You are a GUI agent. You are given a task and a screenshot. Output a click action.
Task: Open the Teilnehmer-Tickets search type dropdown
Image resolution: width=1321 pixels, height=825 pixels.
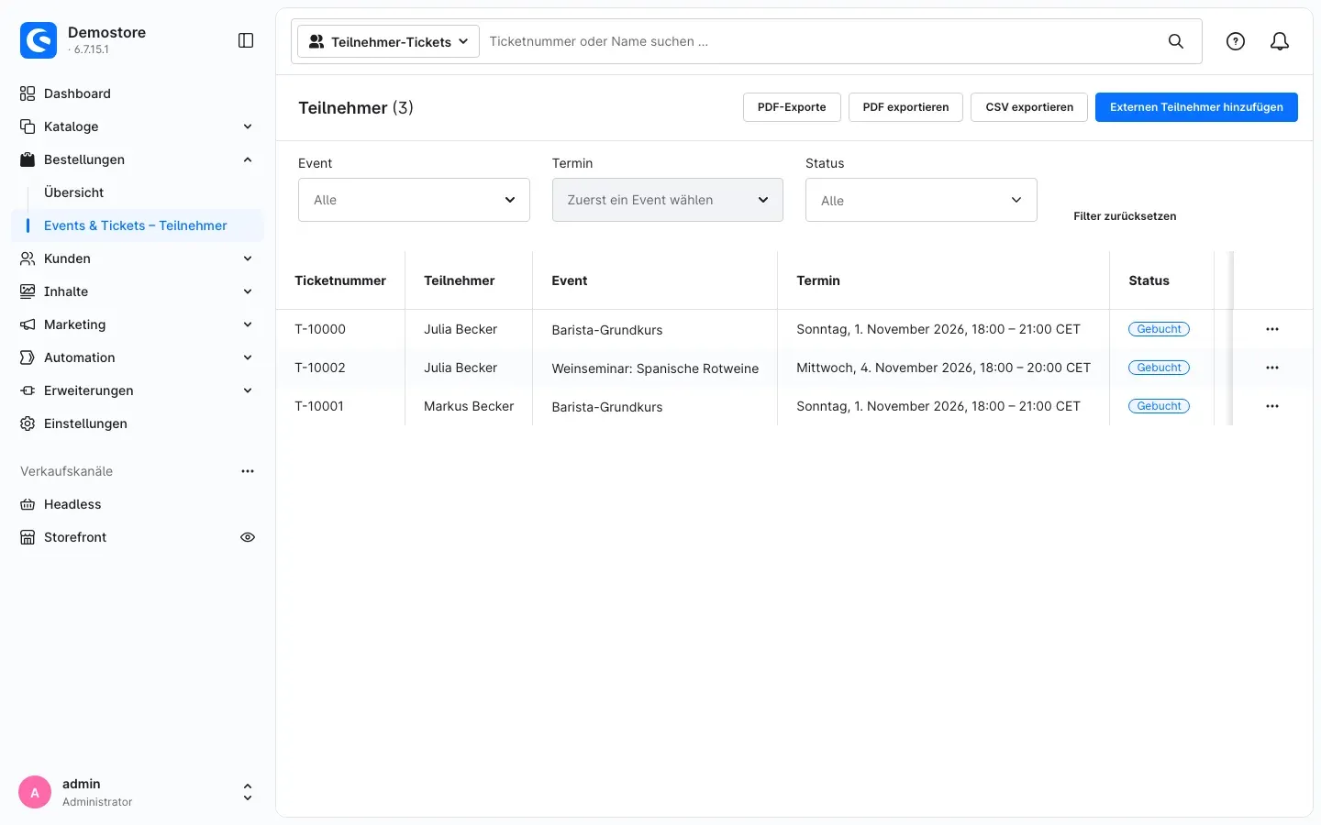tap(388, 41)
